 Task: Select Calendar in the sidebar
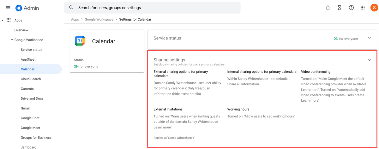coord(31,69)
